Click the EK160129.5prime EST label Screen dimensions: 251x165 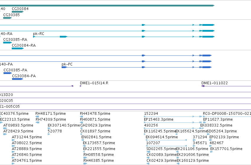coord(193,161)
